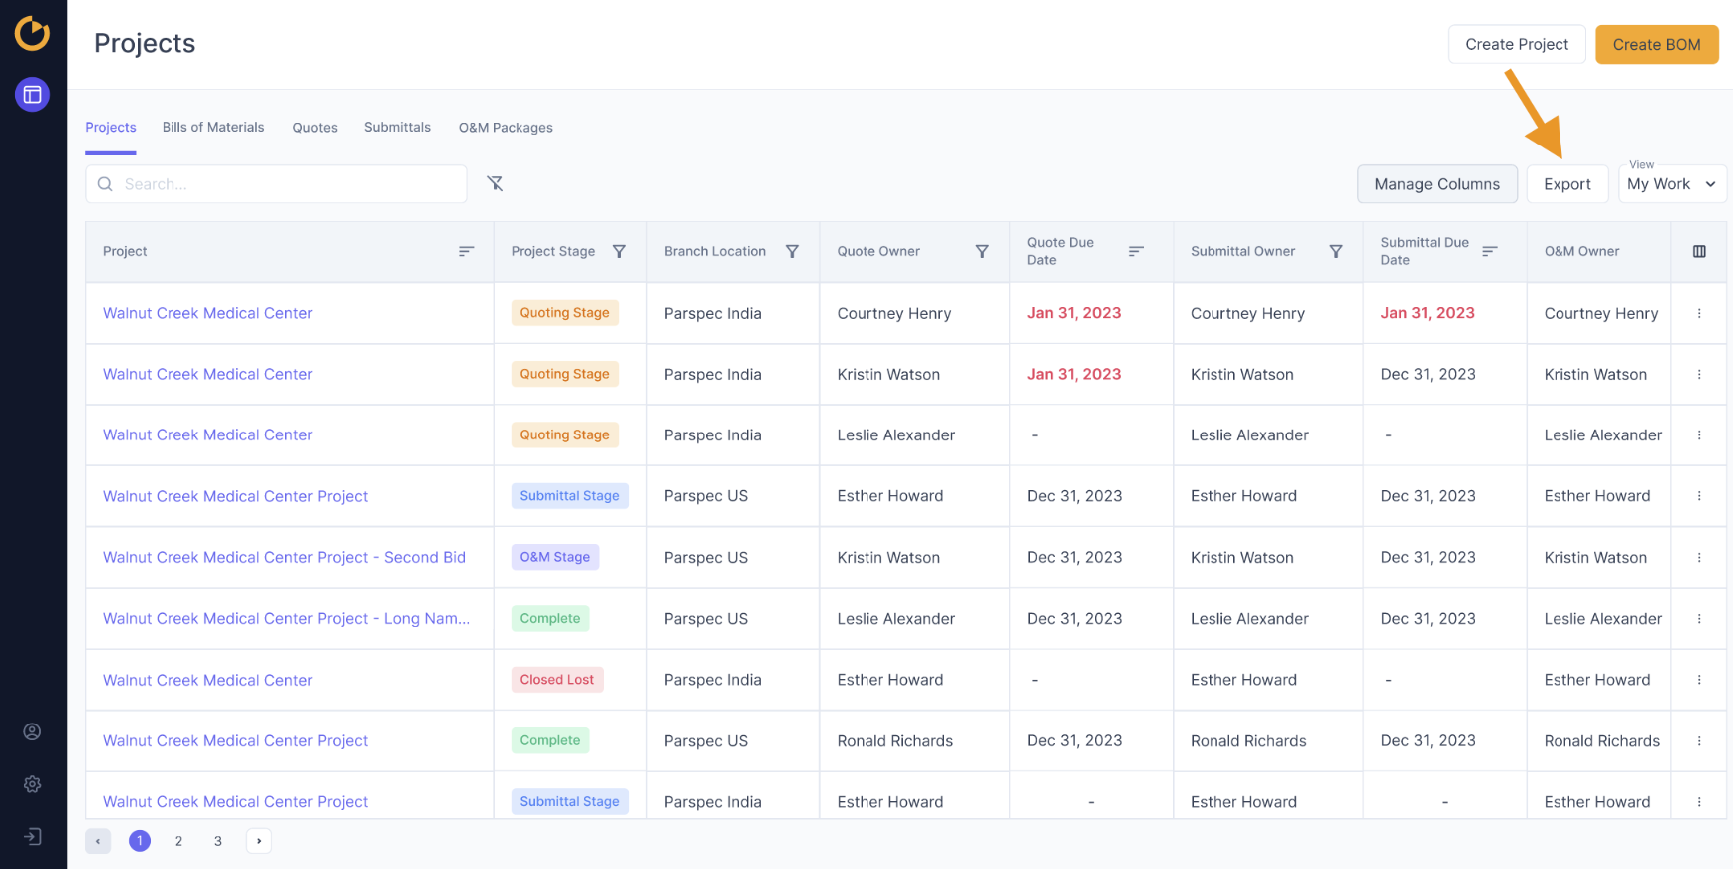Image resolution: width=1733 pixels, height=869 pixels.
Task: Click the Export button
Action: click(x=1566, y=184)
